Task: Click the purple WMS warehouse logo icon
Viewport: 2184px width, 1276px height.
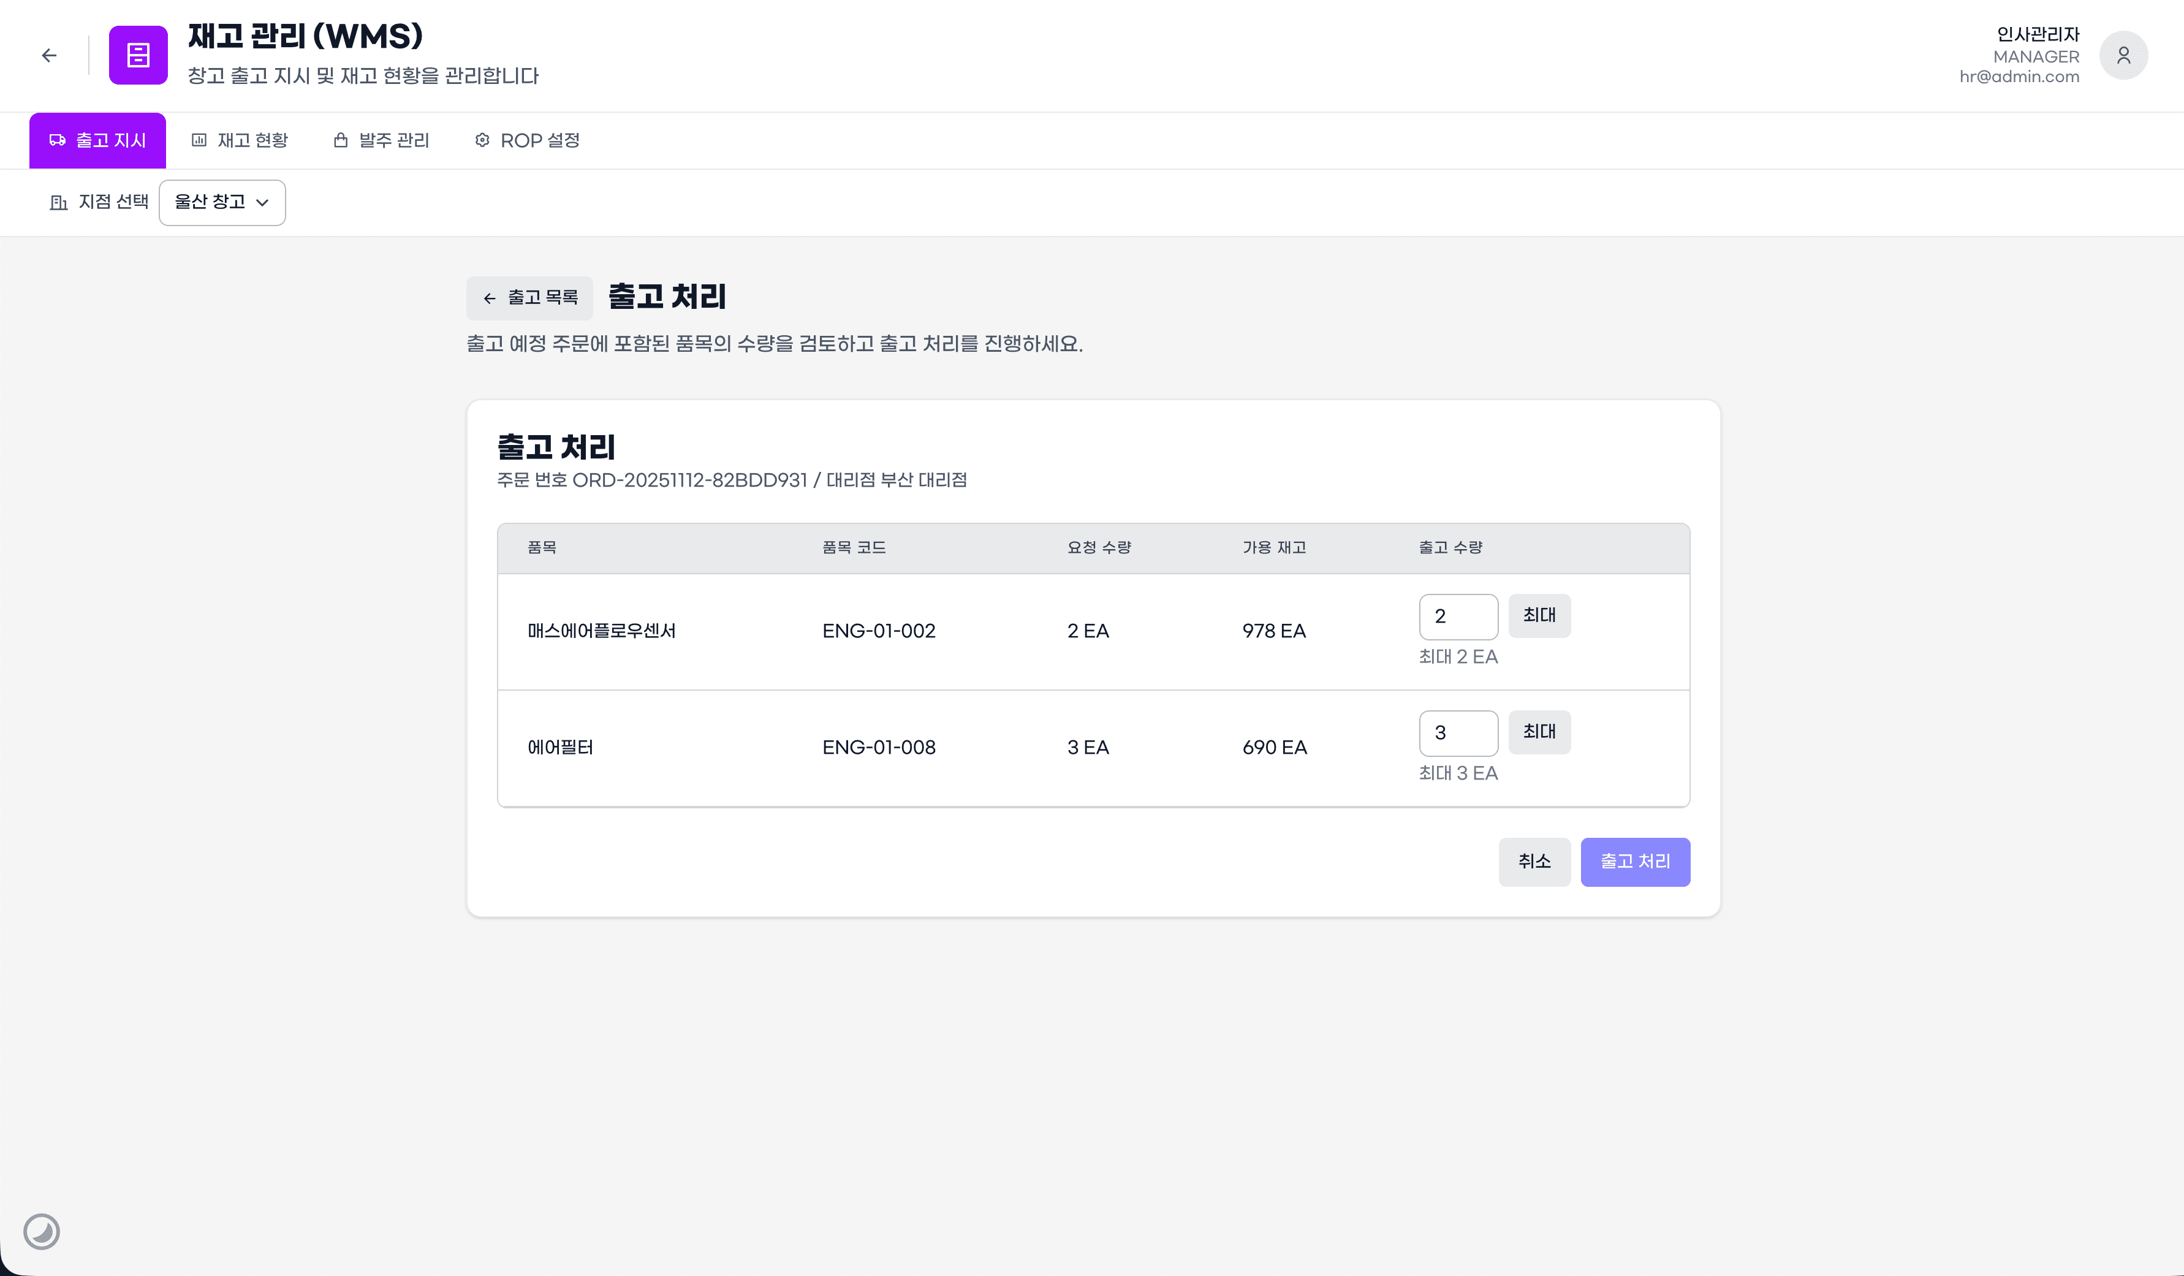Action: 138,56
